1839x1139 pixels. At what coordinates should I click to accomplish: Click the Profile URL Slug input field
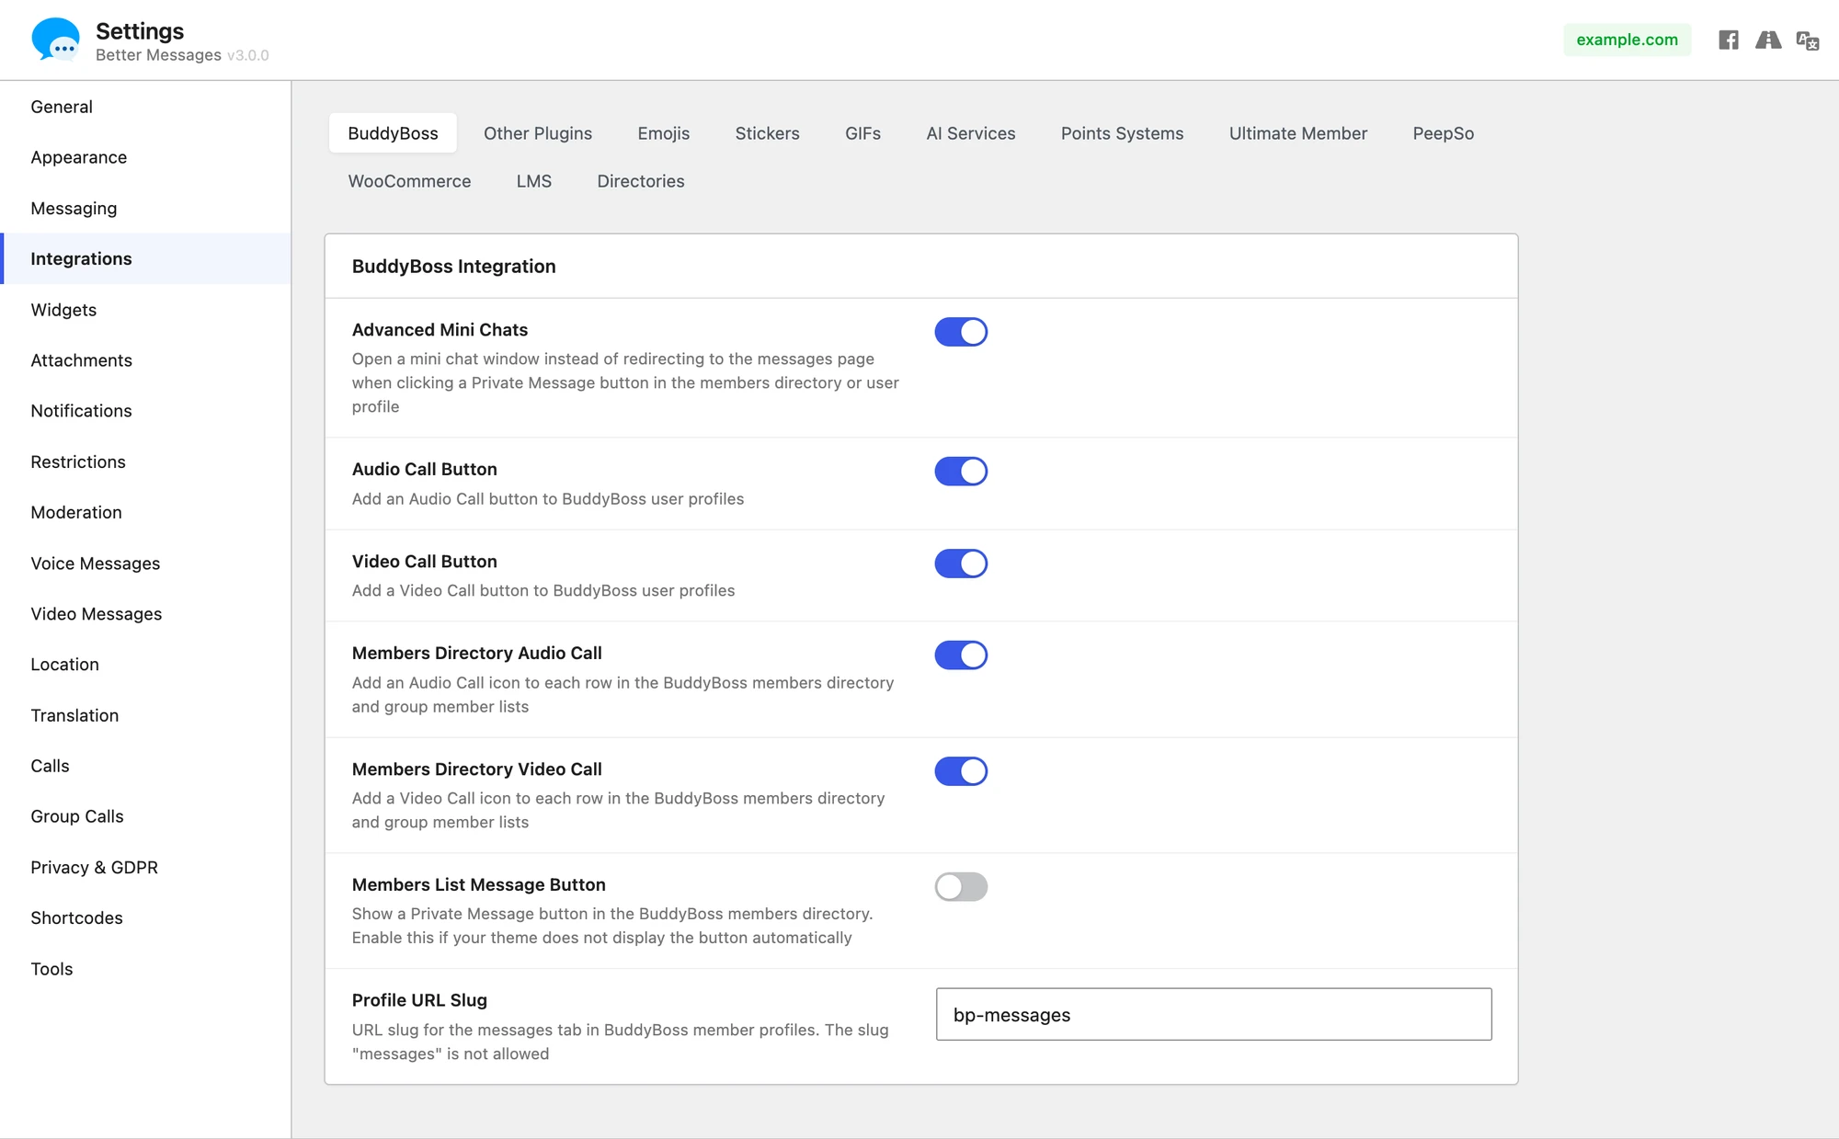[1214, 1015]
